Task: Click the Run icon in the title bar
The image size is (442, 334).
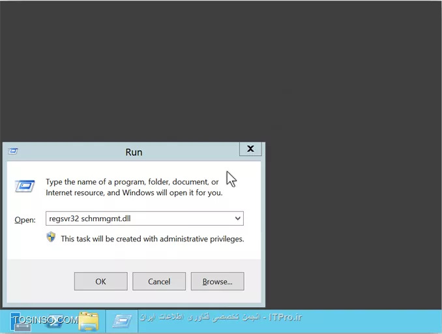Action: (x=13, y=151)
